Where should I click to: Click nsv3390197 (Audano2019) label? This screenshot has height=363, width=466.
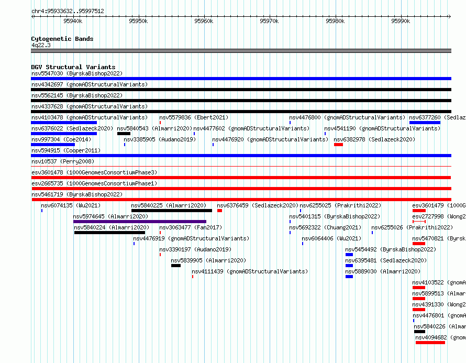point(195,249)
